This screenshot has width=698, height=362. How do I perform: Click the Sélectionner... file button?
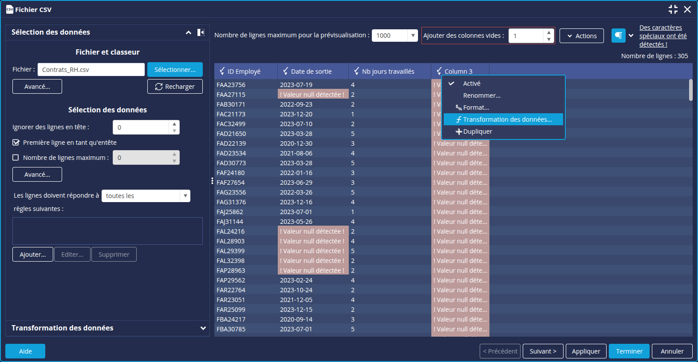coord(175,70)
